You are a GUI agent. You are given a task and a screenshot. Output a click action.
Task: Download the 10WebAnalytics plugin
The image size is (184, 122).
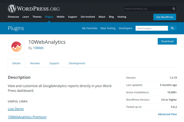167,41
